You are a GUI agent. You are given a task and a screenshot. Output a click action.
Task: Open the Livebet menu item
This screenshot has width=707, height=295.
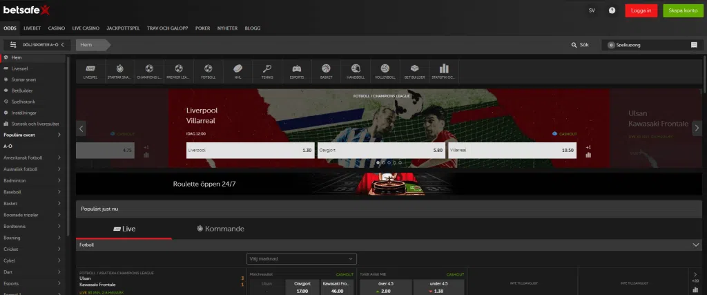point(32,28)
